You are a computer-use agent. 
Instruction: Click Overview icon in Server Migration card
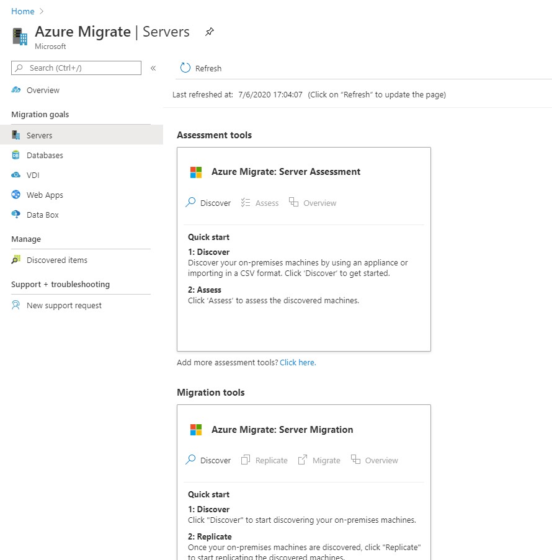(x=355, y=460)
